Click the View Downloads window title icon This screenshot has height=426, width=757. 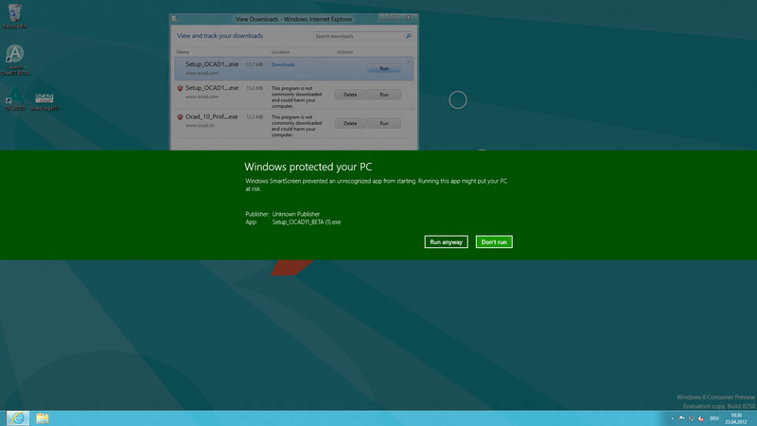pos(175,19)
